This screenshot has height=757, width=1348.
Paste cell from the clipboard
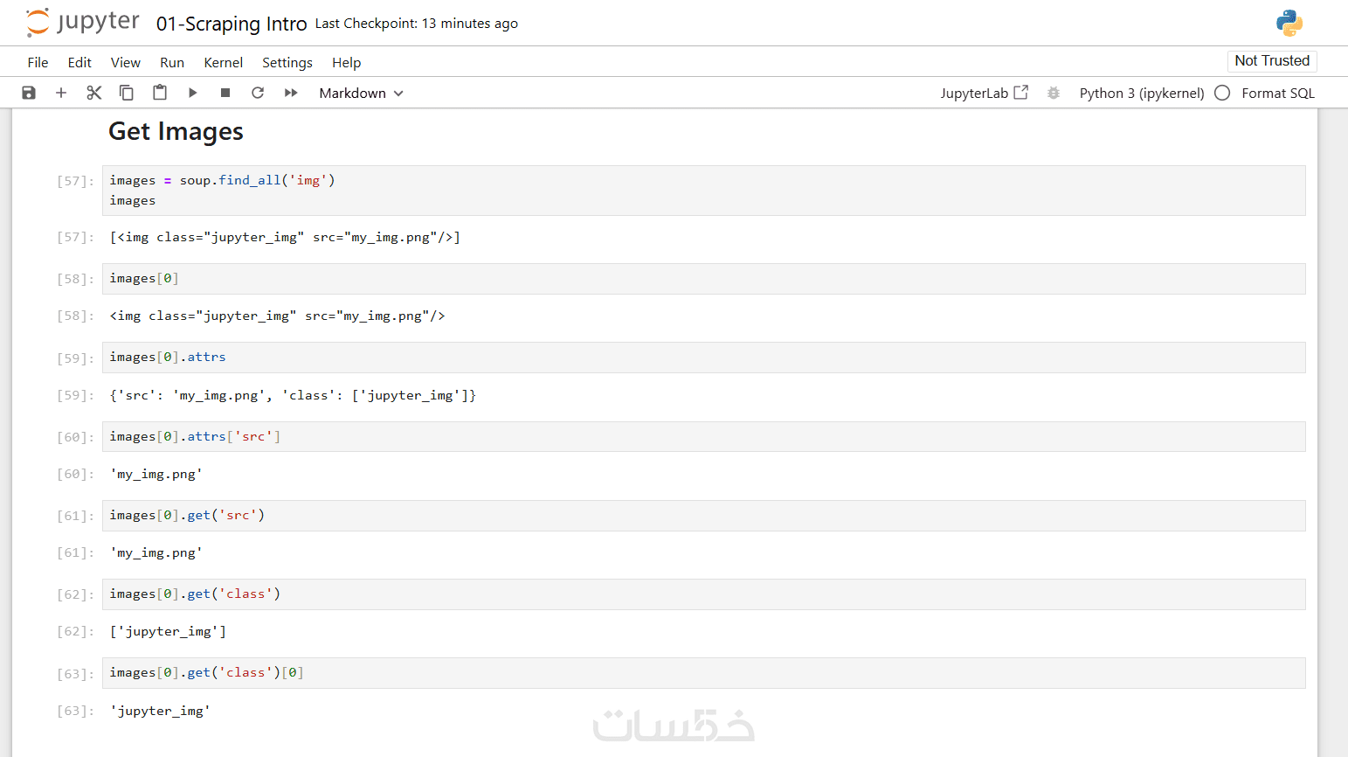point(160,93)
